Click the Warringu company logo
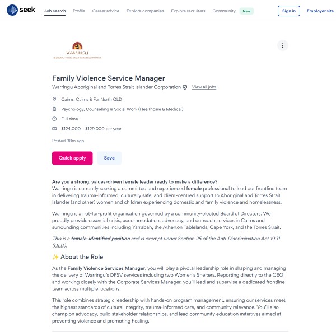The image size is (336, 336). 77,49
